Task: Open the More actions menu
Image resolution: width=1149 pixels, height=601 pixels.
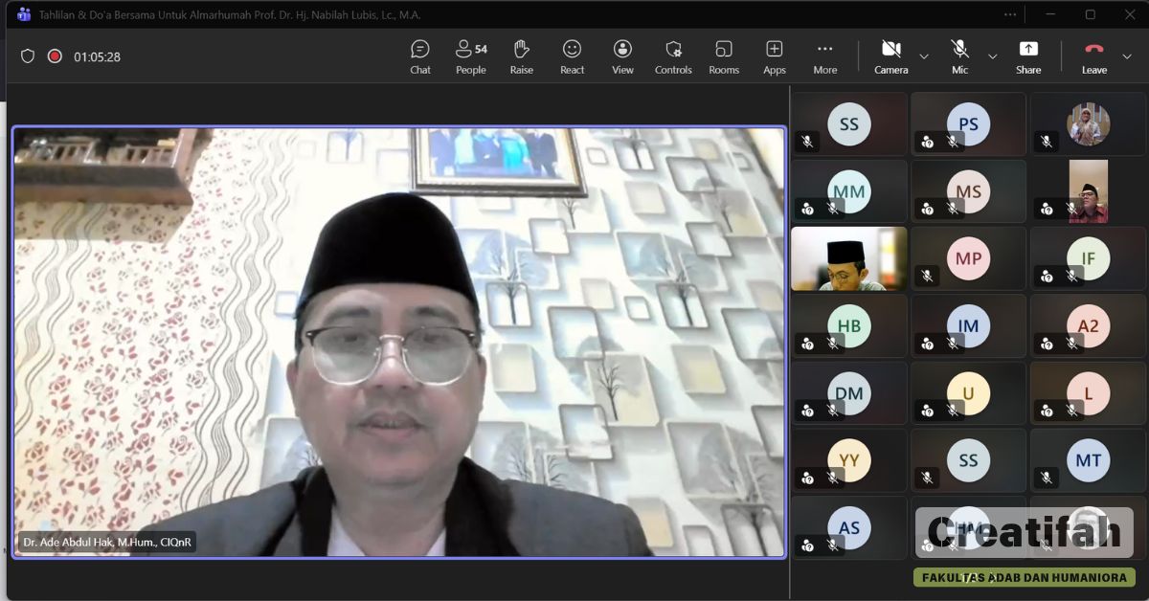Action: pos(824,56)
